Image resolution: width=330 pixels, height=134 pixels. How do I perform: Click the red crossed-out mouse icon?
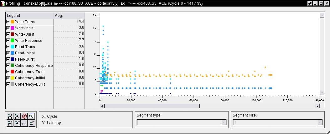tap(24, 116)
